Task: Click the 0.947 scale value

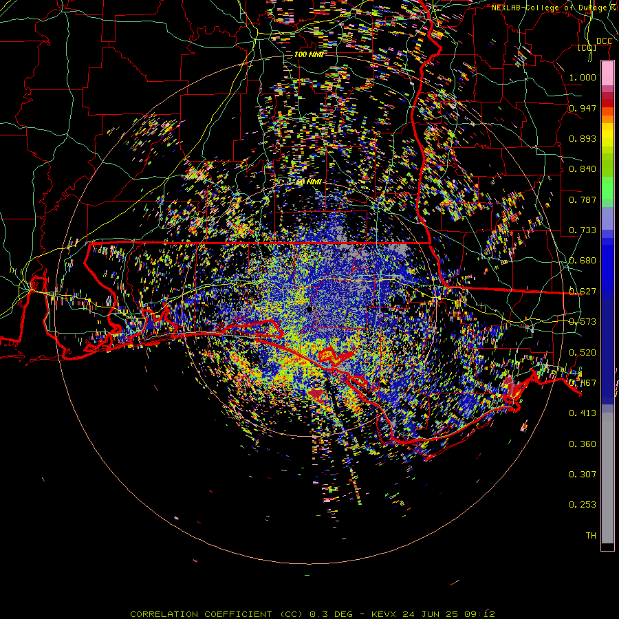Action: tap(583, 108)
